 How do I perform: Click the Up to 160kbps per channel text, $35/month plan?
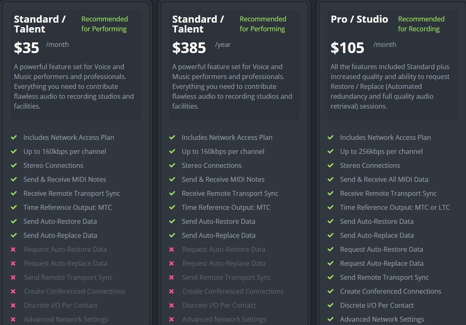tap(65, 151)
